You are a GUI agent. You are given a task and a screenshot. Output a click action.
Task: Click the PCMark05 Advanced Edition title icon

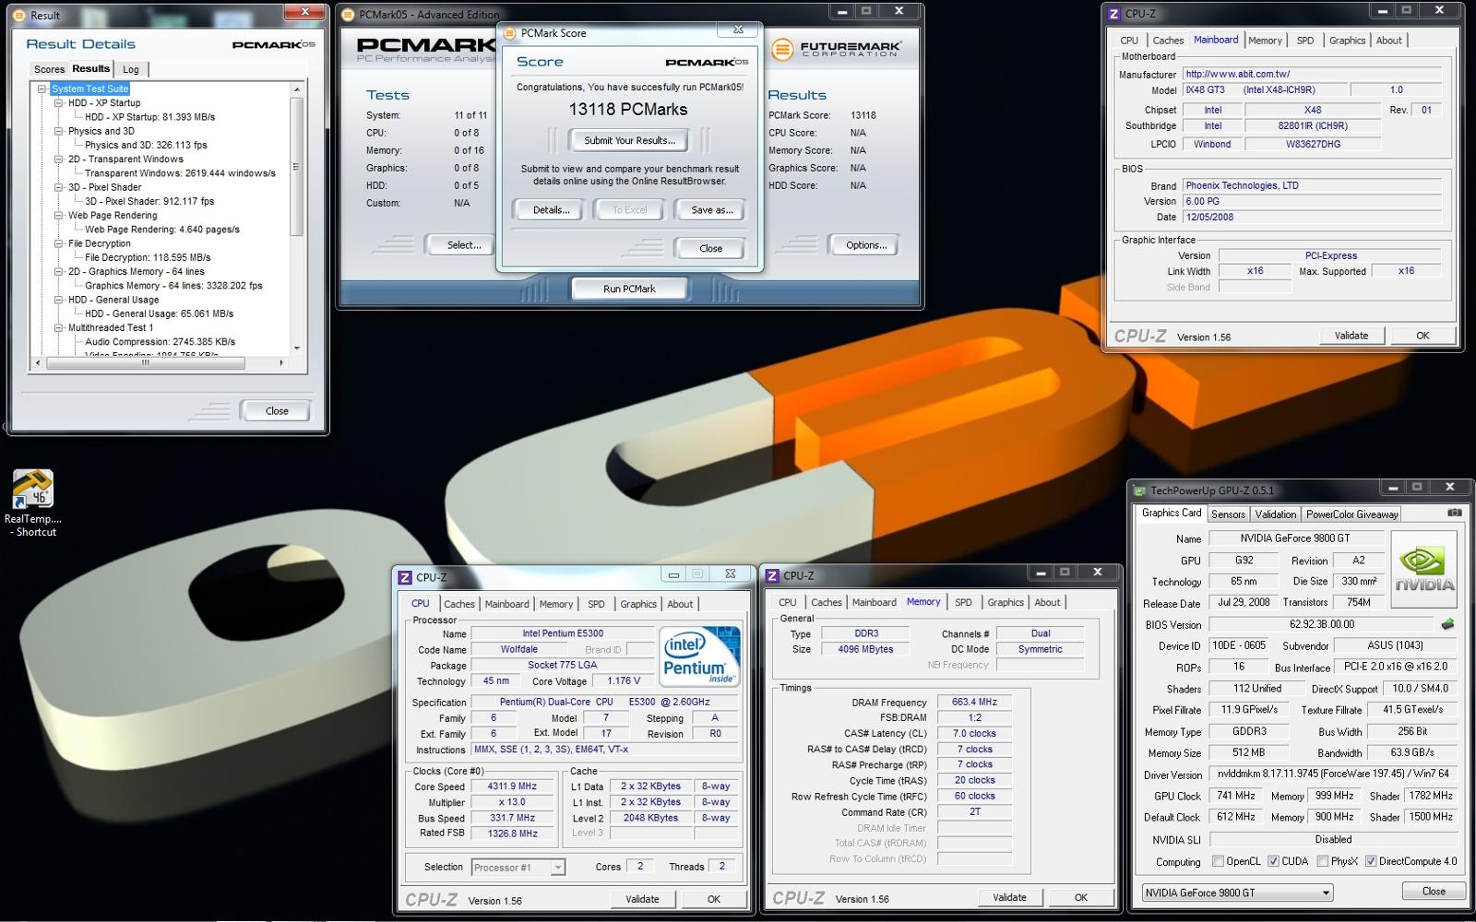click(347, 15)
